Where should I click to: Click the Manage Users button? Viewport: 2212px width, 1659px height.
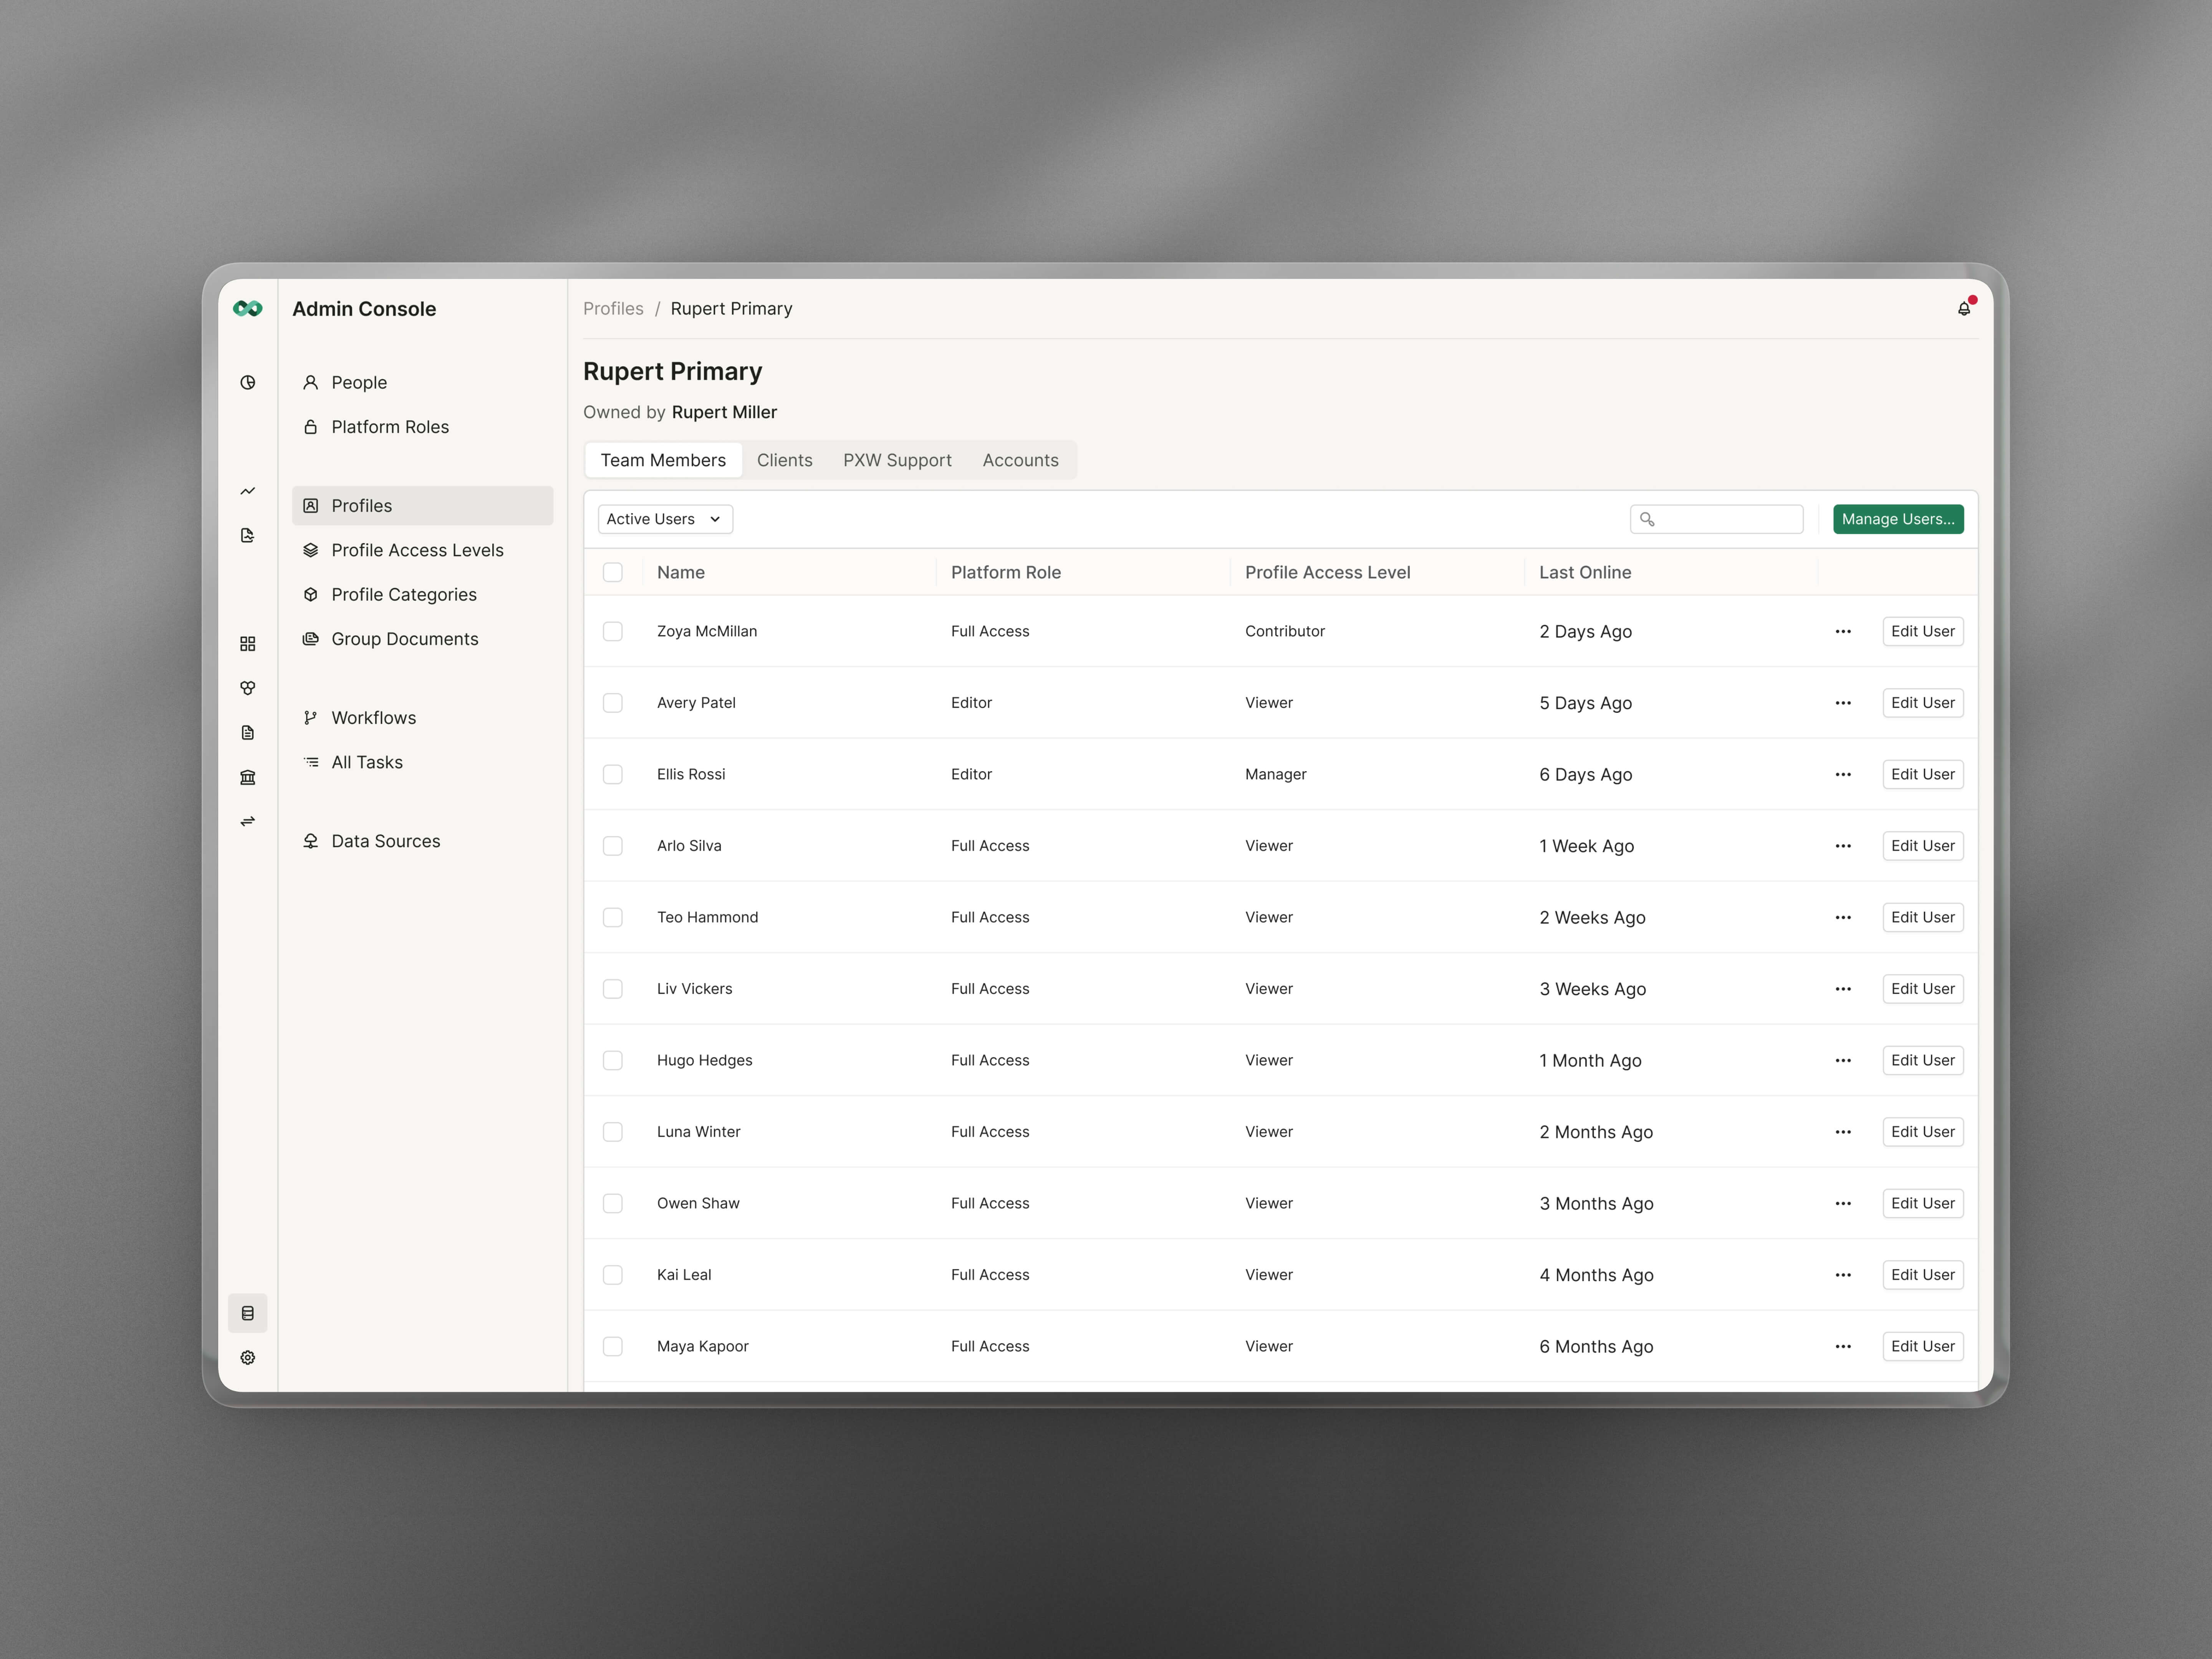(x=1897, y=519)
